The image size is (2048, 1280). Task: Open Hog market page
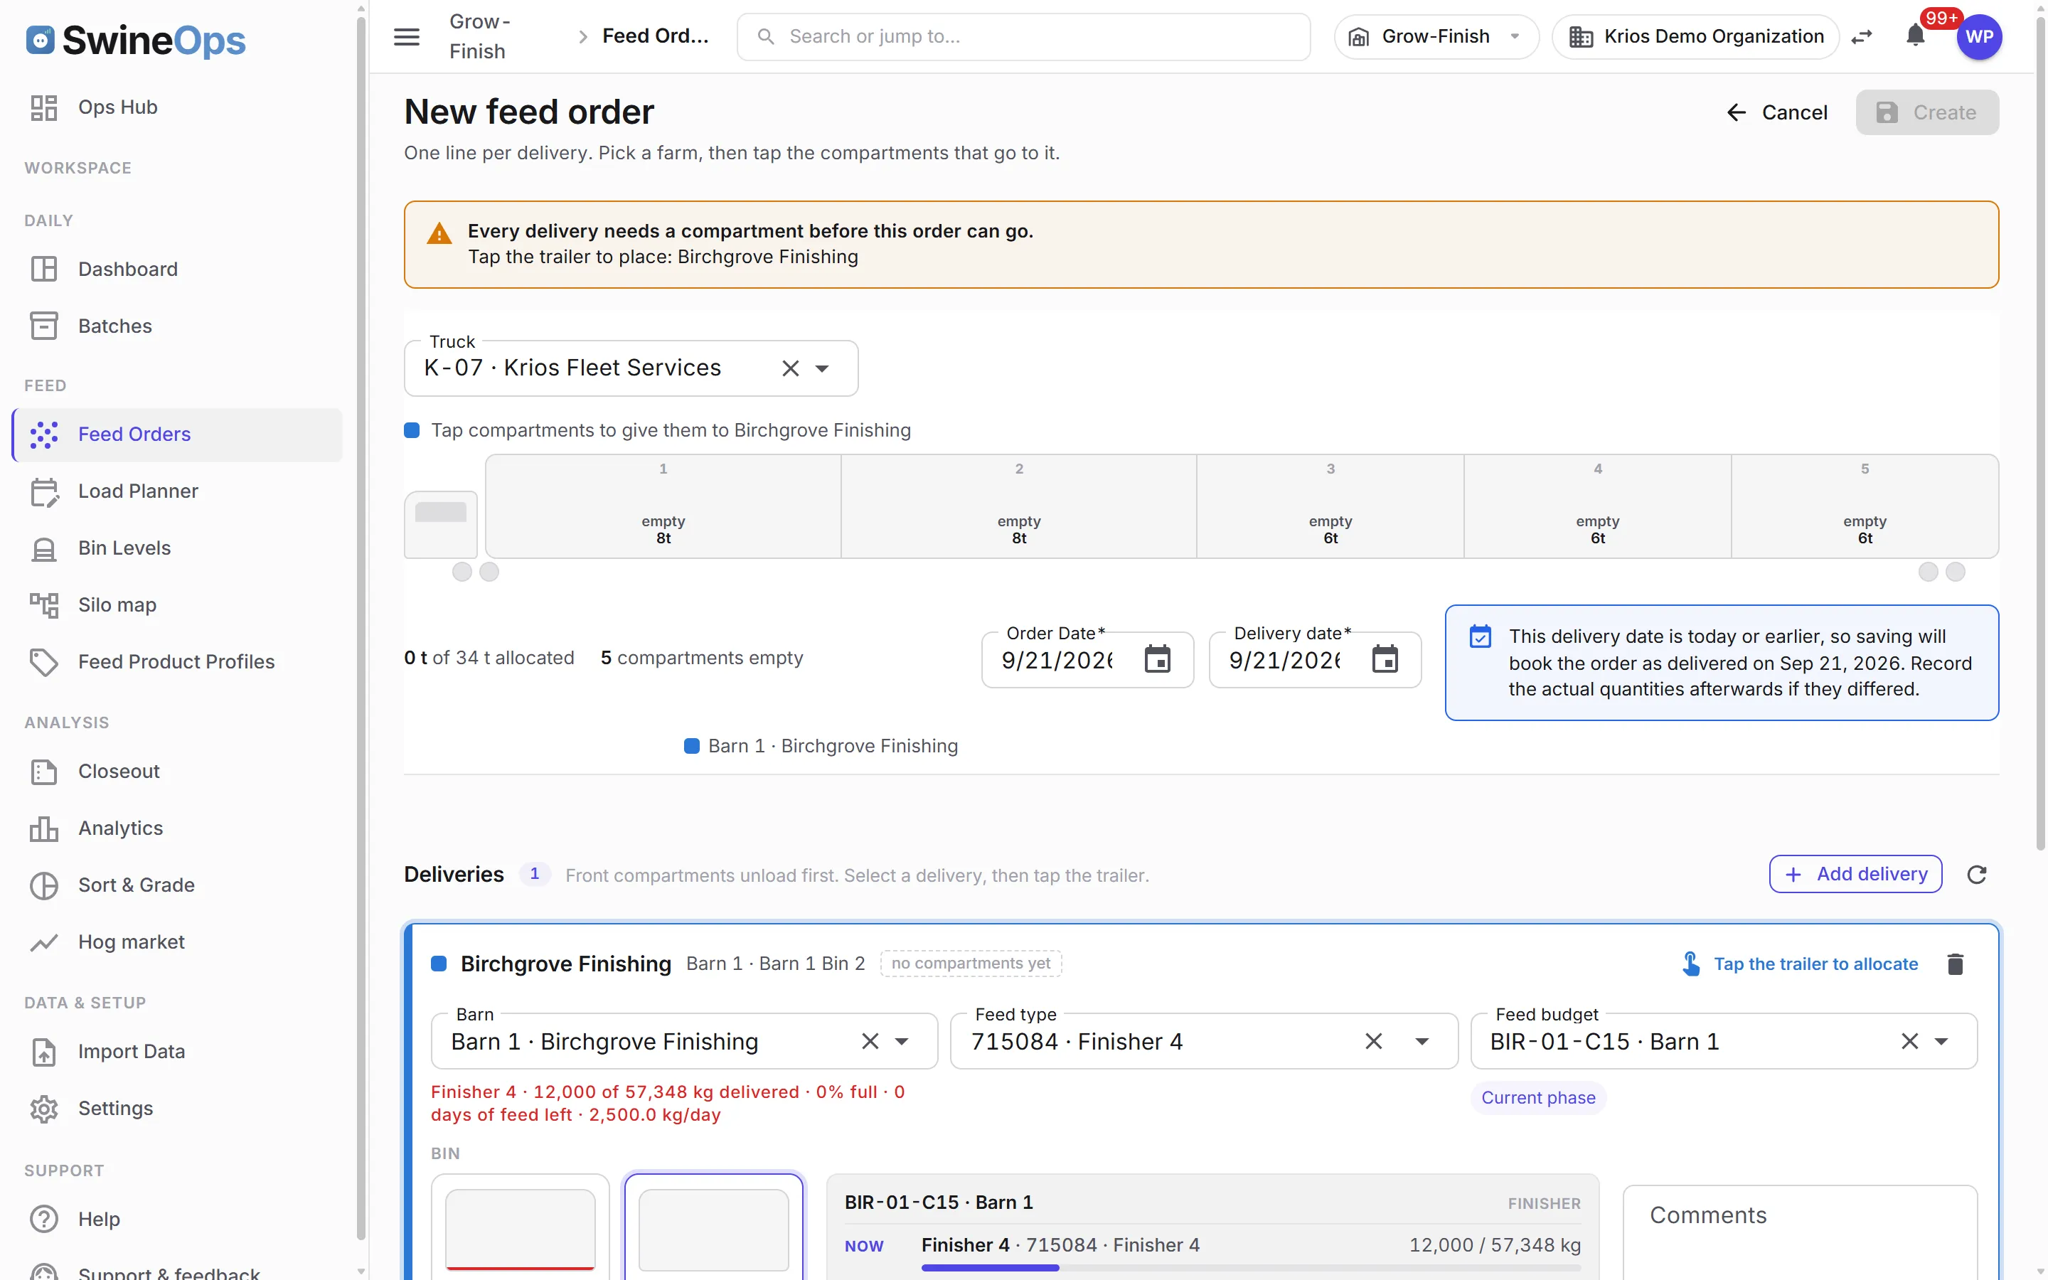coord(178,942)
